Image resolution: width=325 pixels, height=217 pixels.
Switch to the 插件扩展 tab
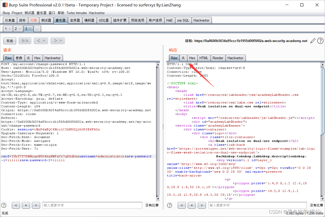(x=120, y=20)
